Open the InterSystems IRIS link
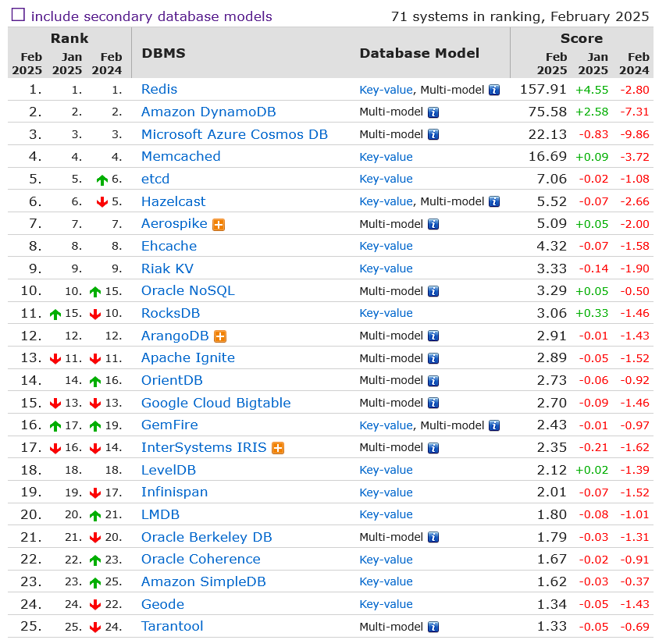 pos(204,447)
